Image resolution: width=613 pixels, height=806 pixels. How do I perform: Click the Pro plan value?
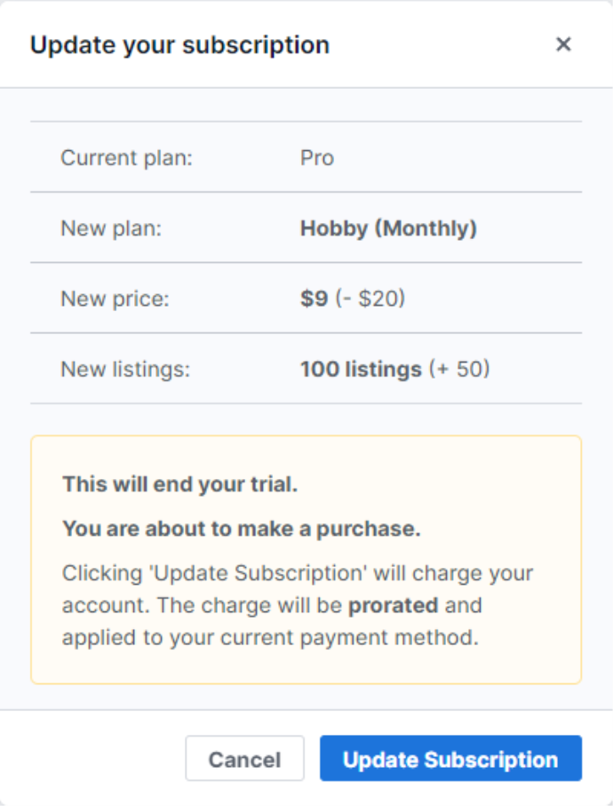[x=316, y=157]
